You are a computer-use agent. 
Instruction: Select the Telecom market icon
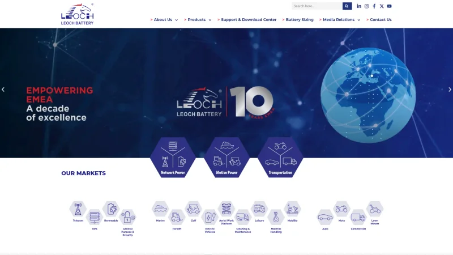coord(78,209)
